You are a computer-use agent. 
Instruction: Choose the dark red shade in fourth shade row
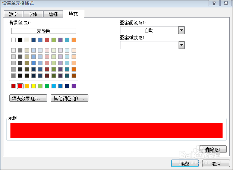[47, 69]
